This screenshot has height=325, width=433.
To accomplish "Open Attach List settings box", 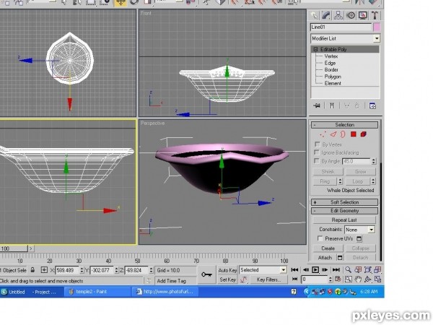I will 340,258.
